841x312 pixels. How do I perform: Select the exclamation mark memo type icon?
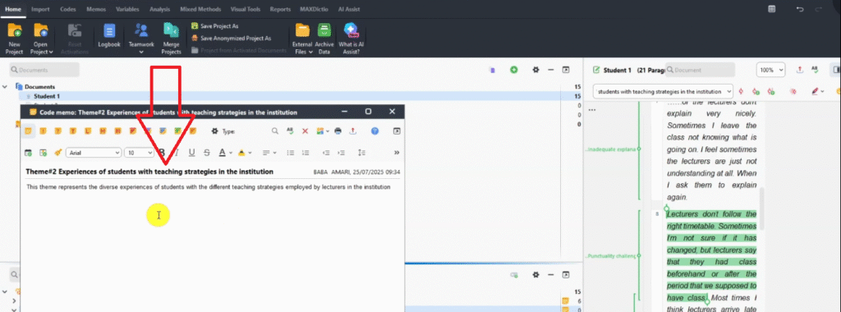(x=43, y=131)
